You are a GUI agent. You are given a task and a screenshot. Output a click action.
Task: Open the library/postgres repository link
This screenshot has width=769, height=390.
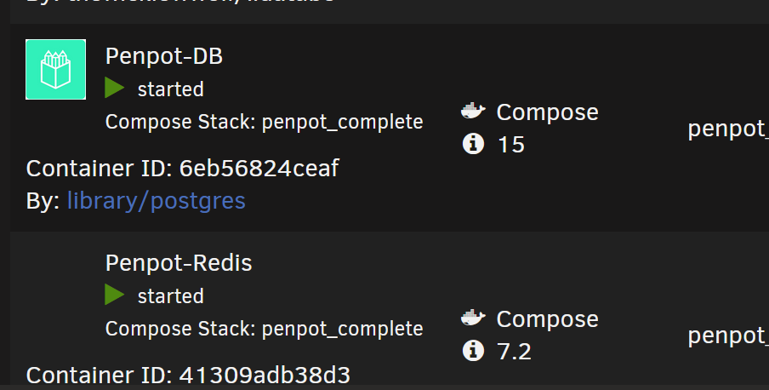tap(156, 201)
